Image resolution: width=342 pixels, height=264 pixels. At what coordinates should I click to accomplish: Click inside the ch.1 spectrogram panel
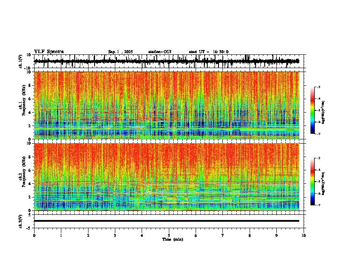coord(167,105)
